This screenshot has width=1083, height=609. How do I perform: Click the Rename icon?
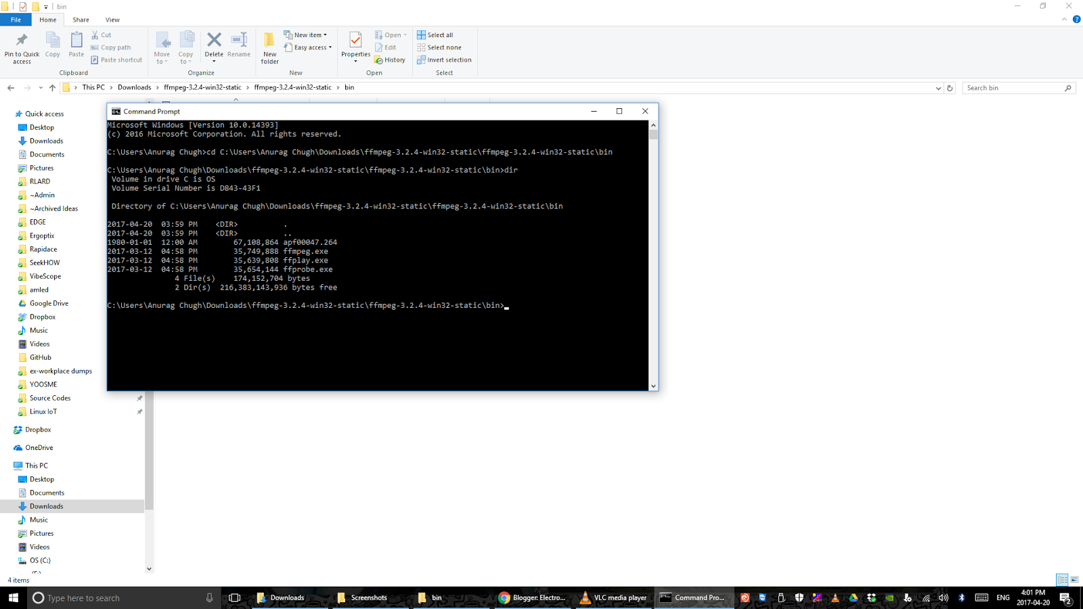pos(239,40)
